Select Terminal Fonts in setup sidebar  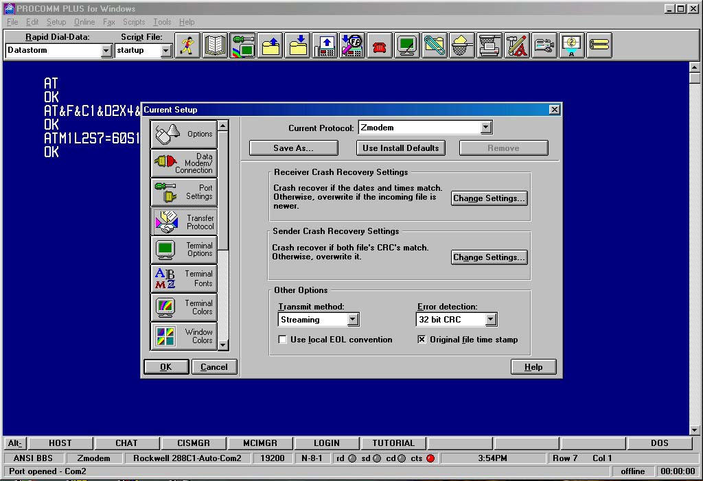(184, 279)
